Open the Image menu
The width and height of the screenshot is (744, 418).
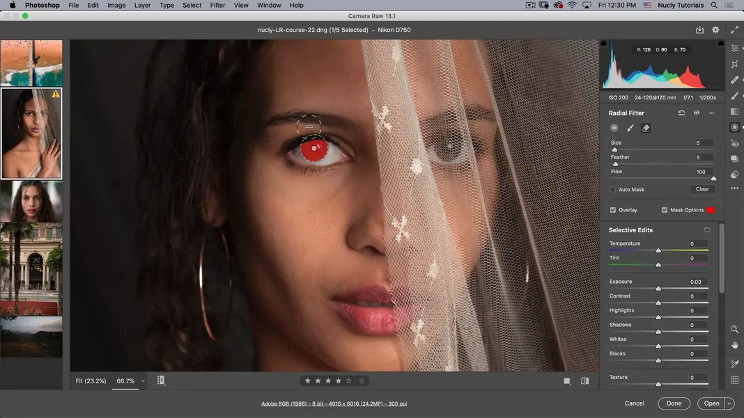pyautogui.click(x=116, y=5)
